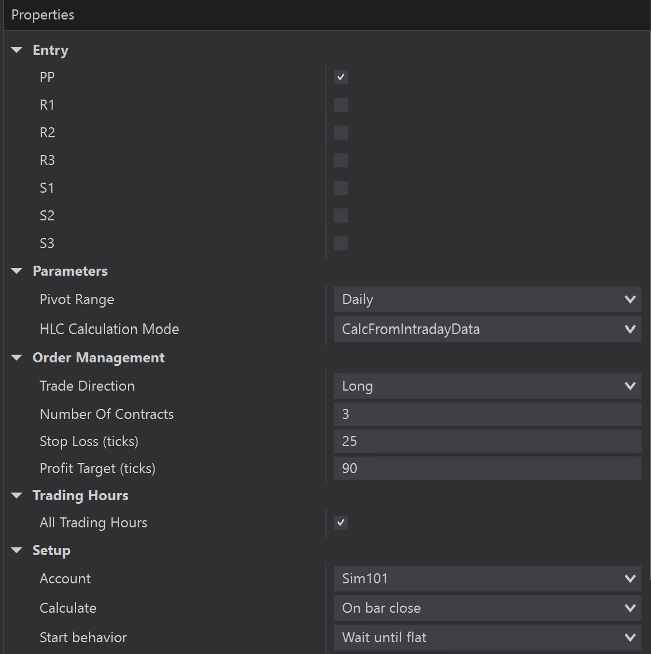Screen dimensions: 651x654
Task: Enable the R1 entry checkbox
Action: point(340,105)
